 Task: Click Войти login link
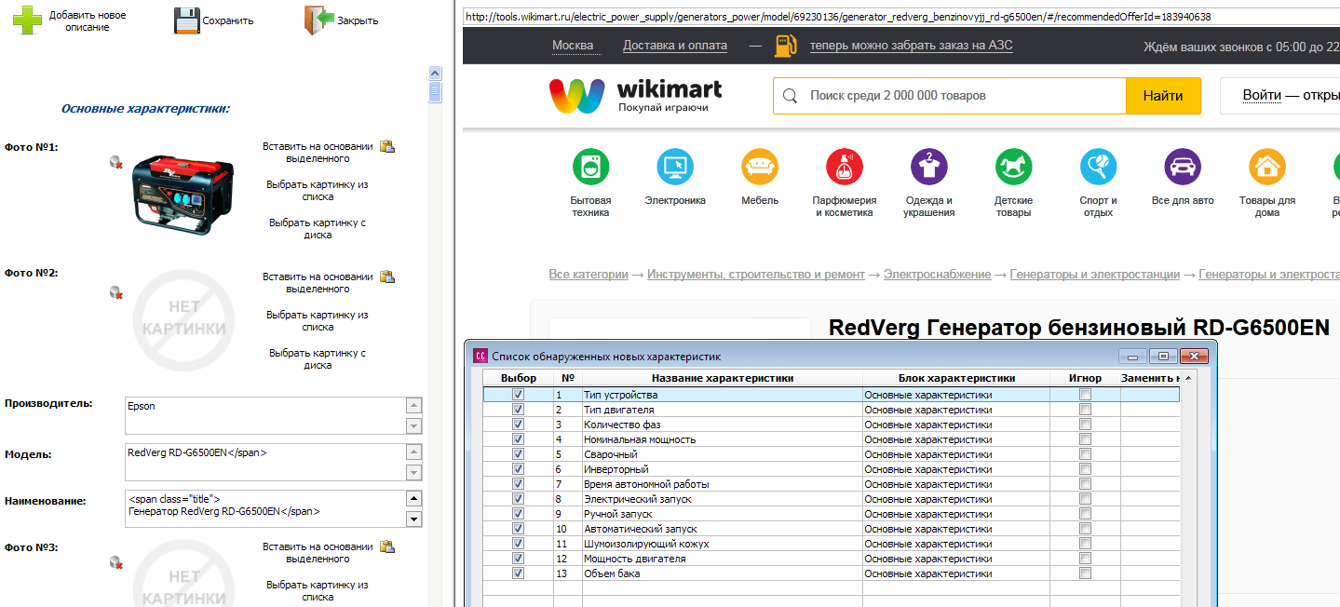pos(1261,95)
